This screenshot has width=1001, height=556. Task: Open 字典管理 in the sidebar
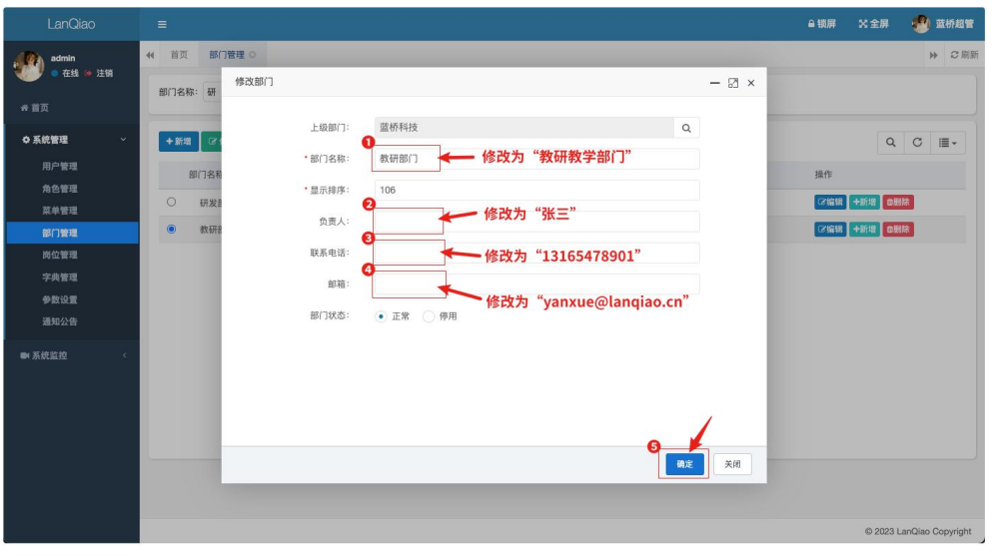click(59, 277)
